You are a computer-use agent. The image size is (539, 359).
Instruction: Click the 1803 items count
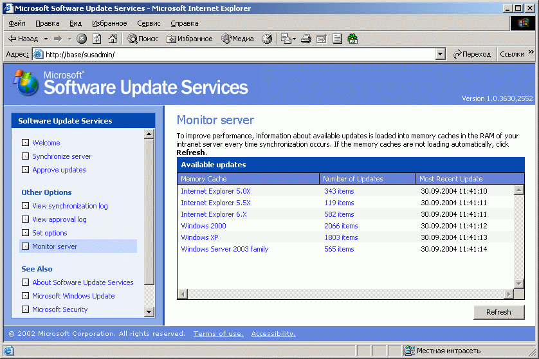click(341, 237)
